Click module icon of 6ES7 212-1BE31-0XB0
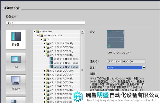The image size is (160, 103). [51, 63]
